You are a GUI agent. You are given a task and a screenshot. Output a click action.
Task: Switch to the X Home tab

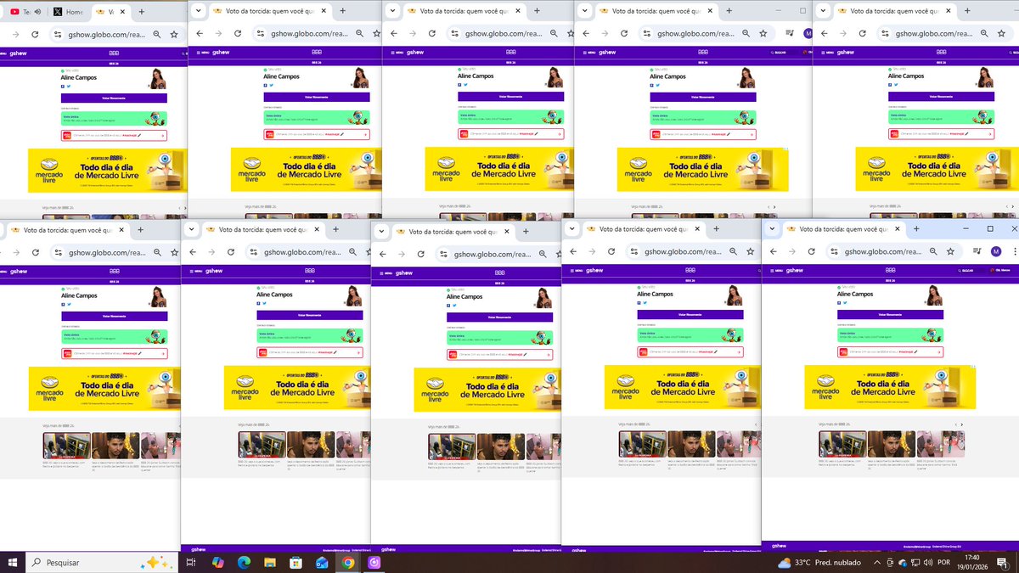pos(70,12)
